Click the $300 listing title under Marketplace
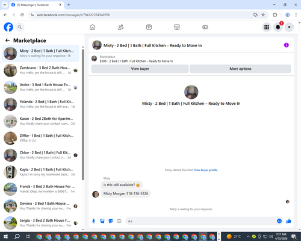This screenshot has width=301, height=241. 136,61
